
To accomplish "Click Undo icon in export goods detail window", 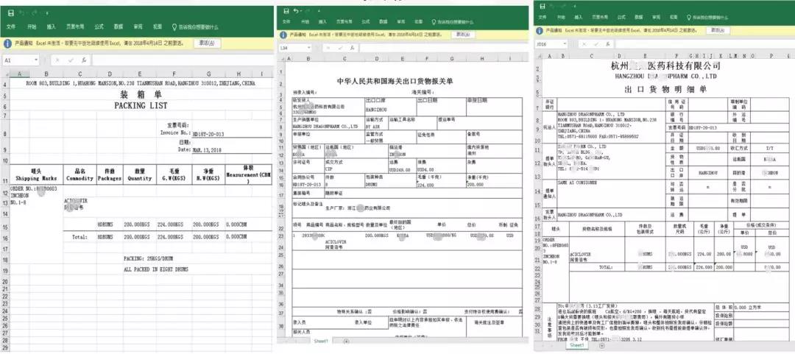I will 552,7.
